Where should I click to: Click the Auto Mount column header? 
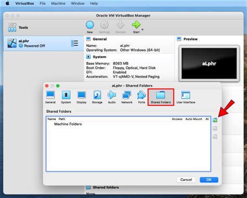194,119
